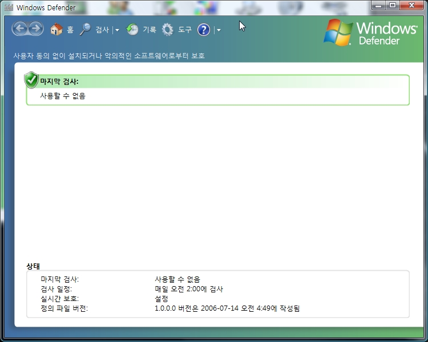
Task: Close the Windows Defender window
Action: click(x=412, y=5)
